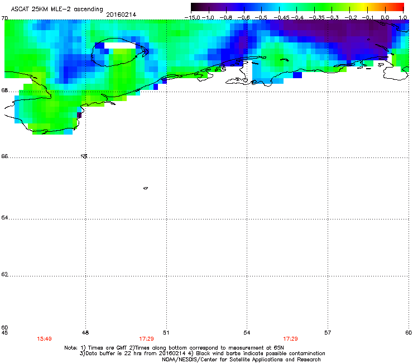Screen dimensions: 413x363
Task: Click latitude label "70" on the left axis
Action: pyautogui.click(x=4, y=18)
